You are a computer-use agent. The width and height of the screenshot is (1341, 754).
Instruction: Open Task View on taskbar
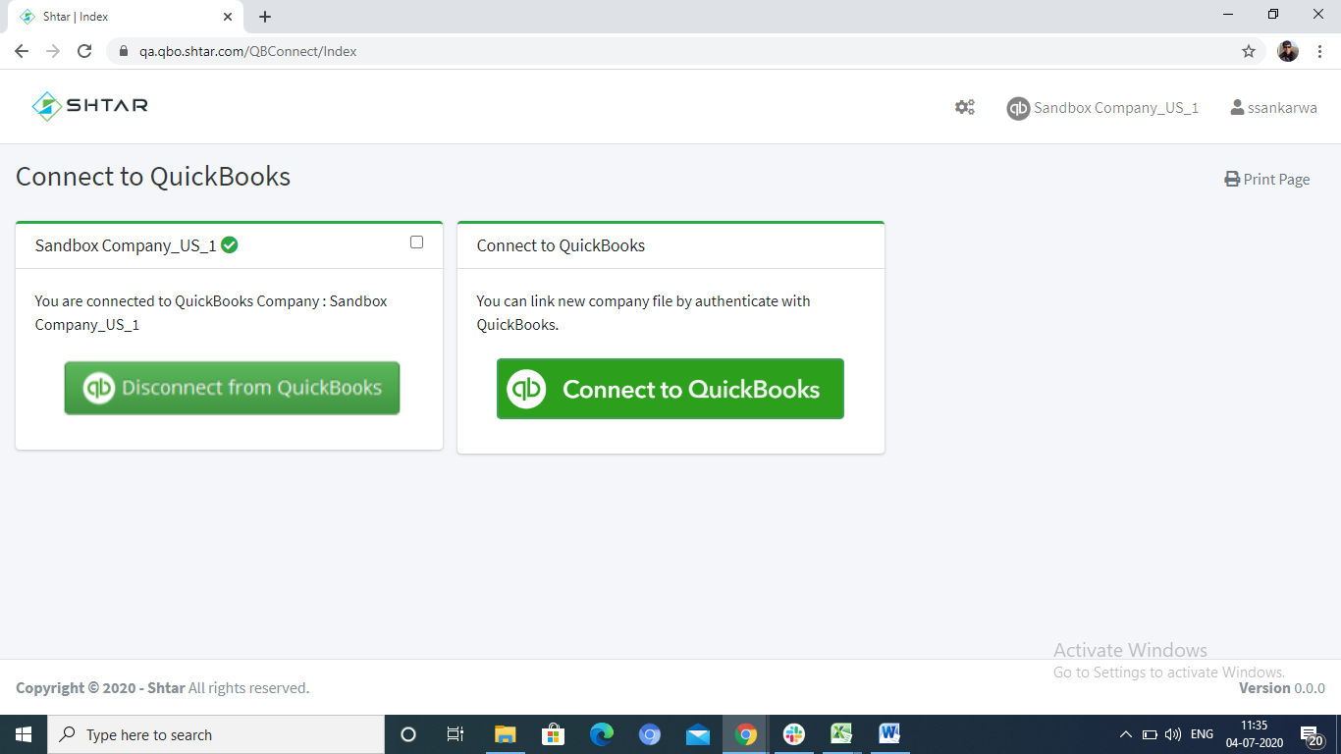click(456, 734)
